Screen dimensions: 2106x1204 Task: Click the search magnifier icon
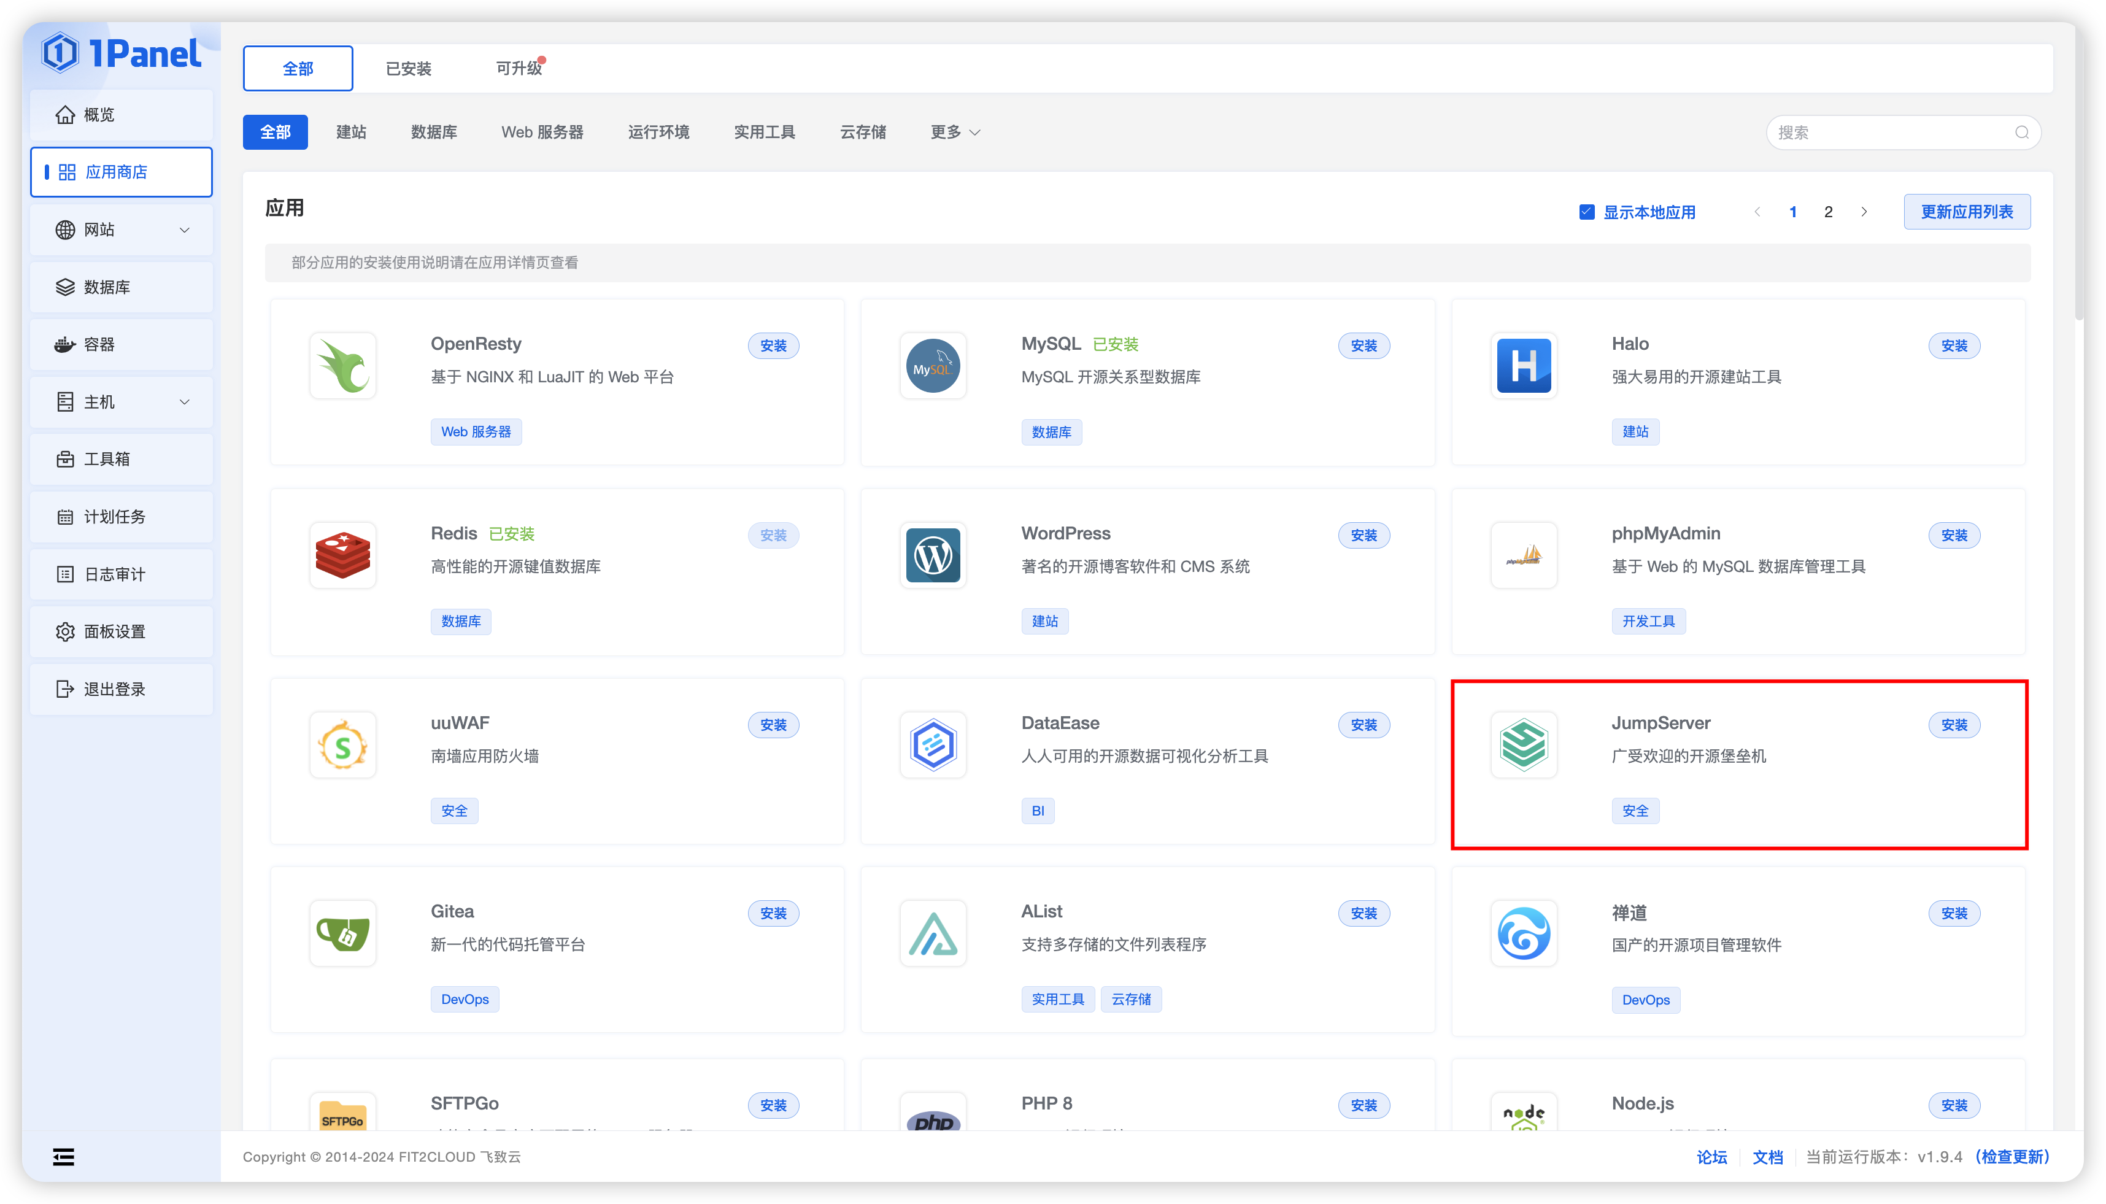2021,133
